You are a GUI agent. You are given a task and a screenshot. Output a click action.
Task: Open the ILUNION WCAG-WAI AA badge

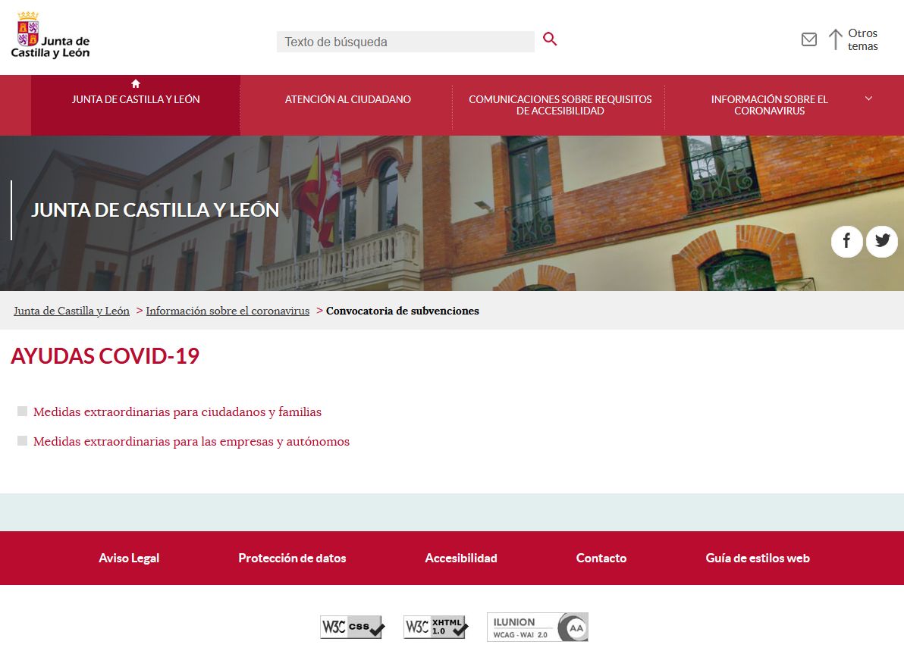(x=538, y=627)
